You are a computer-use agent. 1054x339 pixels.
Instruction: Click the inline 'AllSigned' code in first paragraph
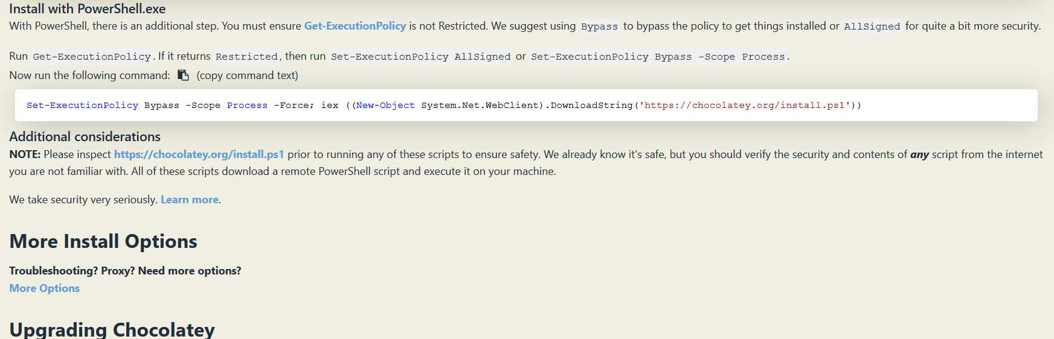point(872,27)
